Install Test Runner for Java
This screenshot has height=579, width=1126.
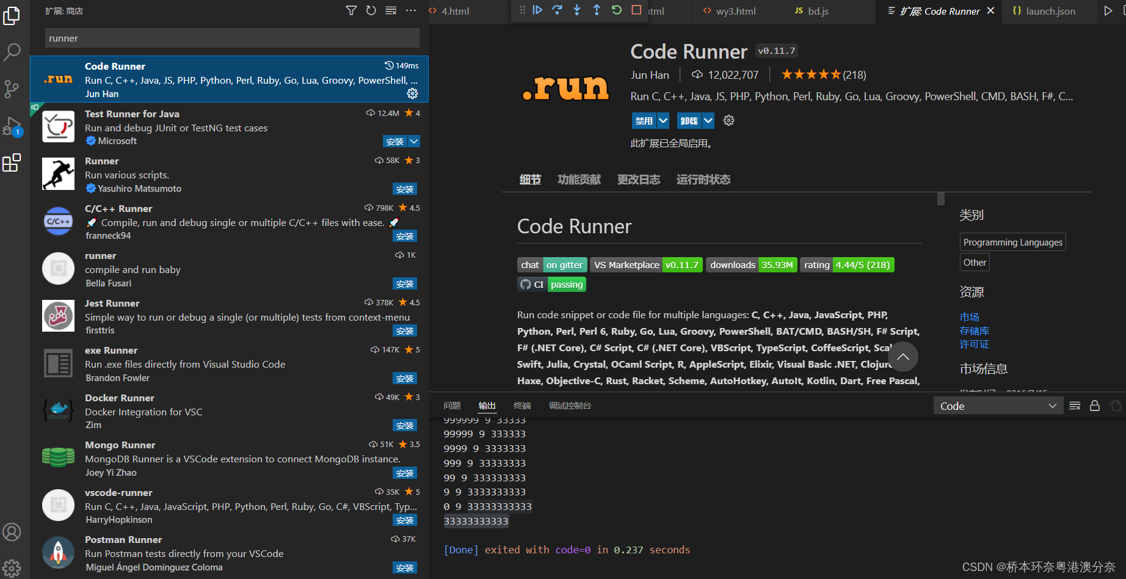[x=395, y=142]
